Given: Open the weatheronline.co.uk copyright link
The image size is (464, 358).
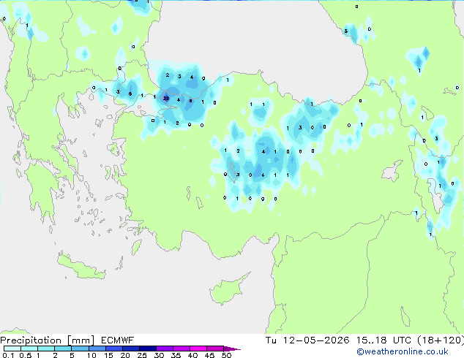Looking at the screenshot, I should pos(403,351).
